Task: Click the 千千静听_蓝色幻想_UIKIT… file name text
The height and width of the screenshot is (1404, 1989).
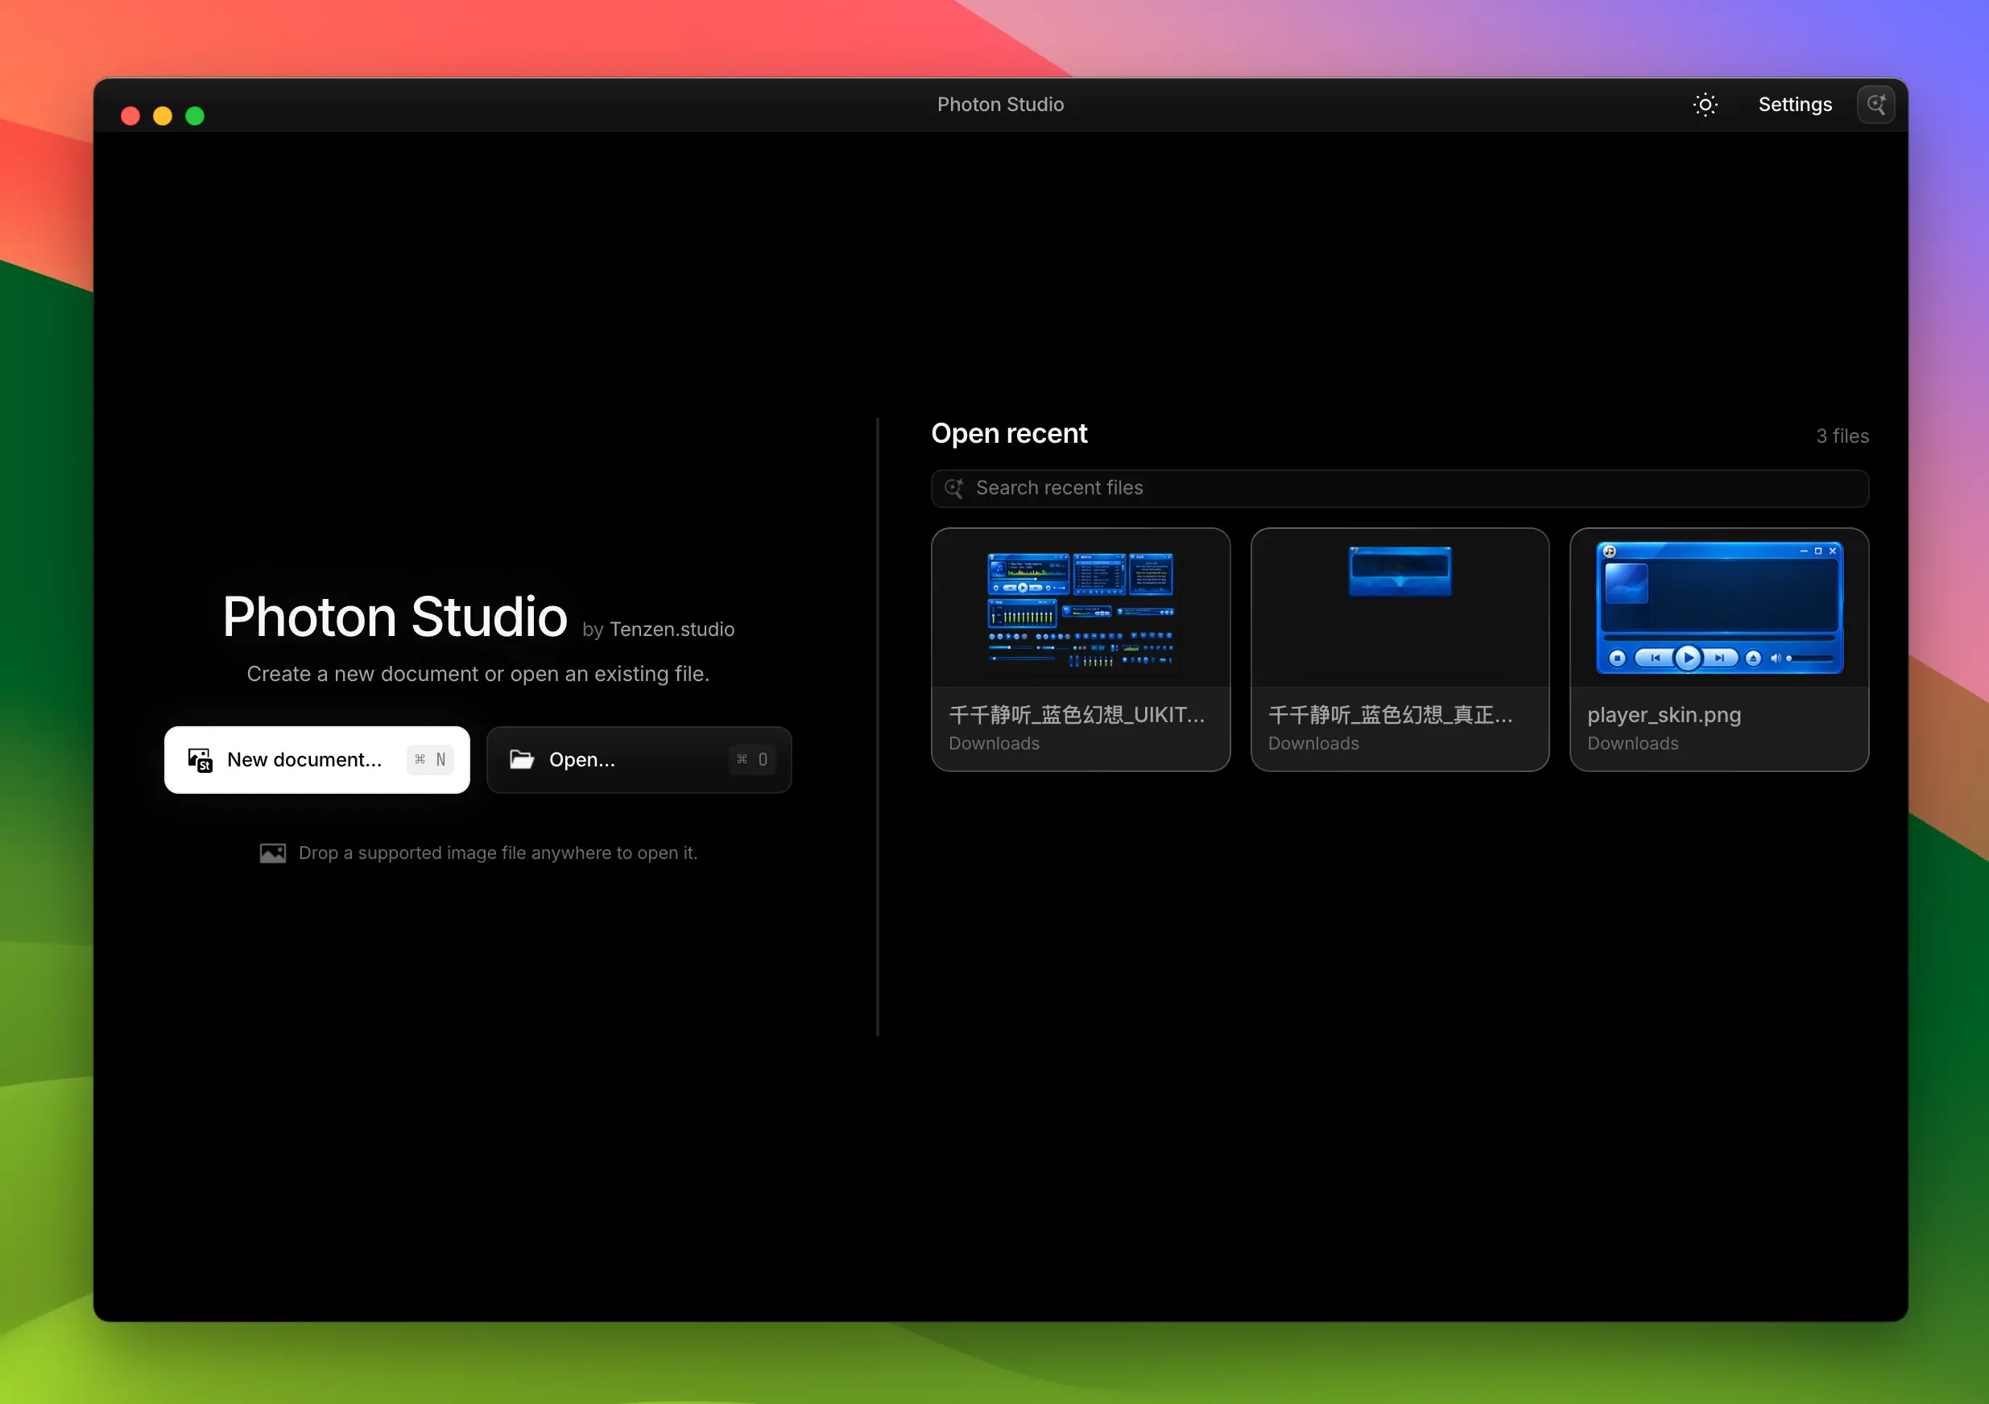Action: tap(1077, 716)
